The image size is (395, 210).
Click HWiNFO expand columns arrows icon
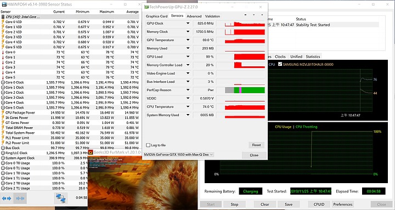(7, 198)
